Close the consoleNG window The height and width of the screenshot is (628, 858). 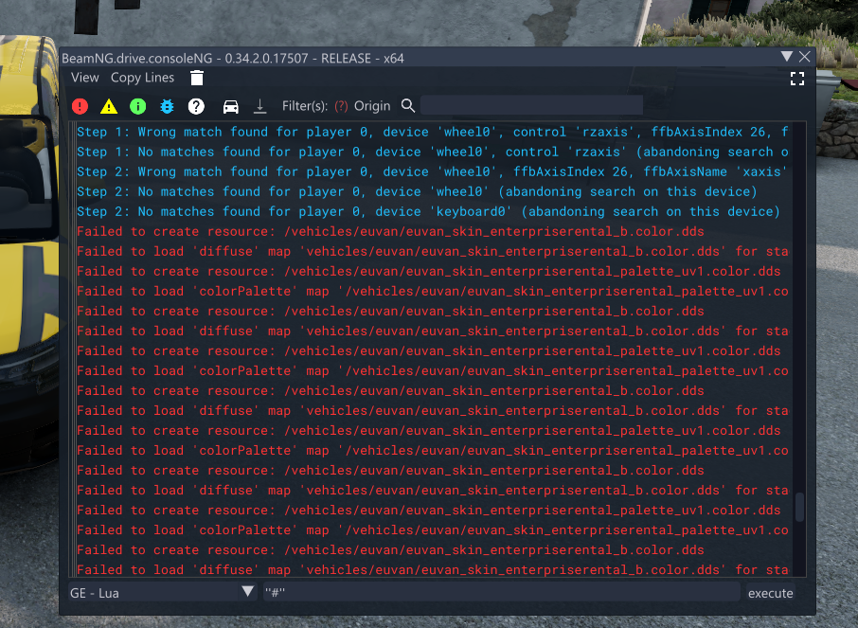(x=804, y=57)
